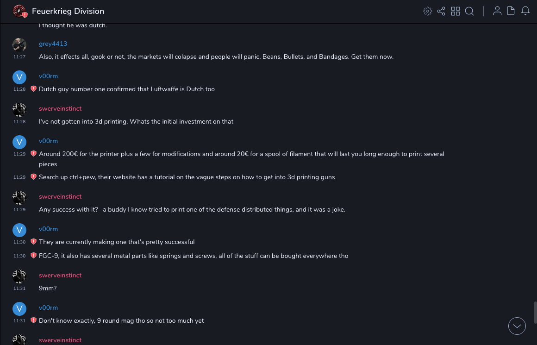This screenshot has width=537, height=345.
Task: Click grey4413's profile picture
Action: (x=19, y=44)
